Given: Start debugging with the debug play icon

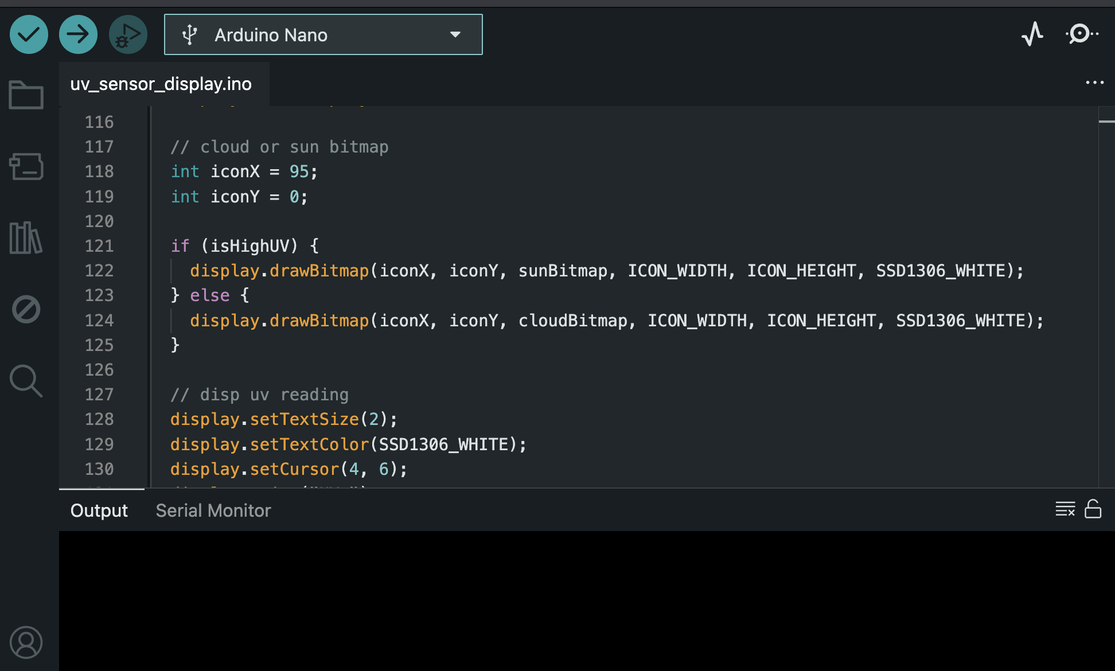Looking at the screenshot, I should click(128, 34).
